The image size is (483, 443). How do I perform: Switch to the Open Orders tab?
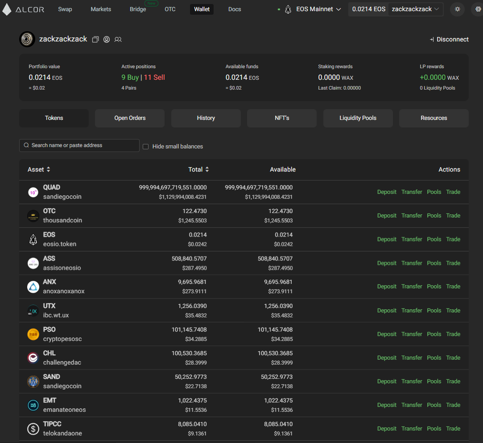point(130,118)
